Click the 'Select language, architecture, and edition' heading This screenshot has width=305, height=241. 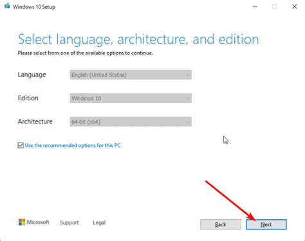(x=138, y=40)
